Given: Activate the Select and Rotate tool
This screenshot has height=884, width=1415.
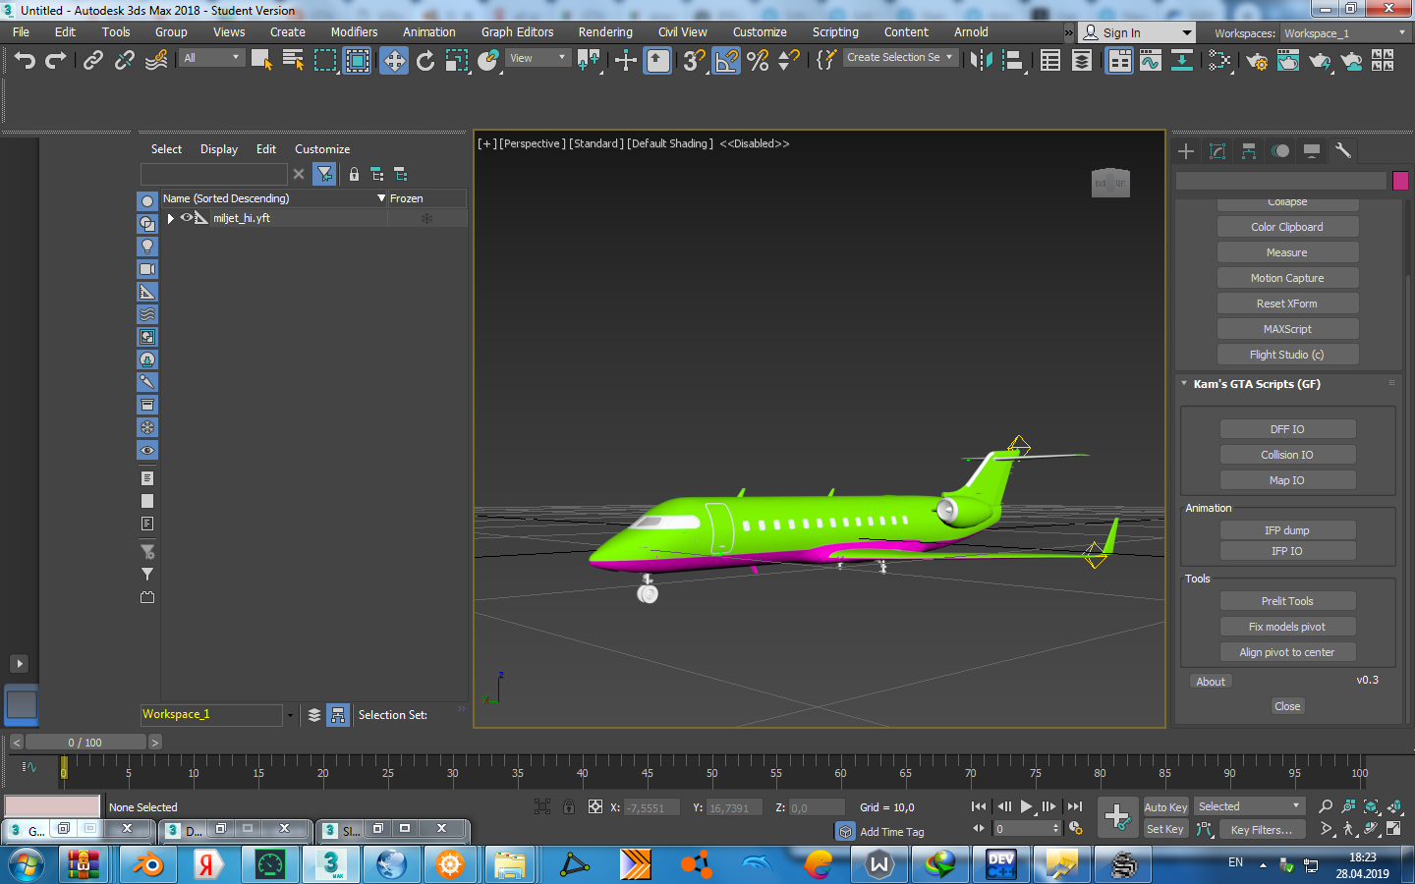Looking at the screenshot, I should coord(425,61).
